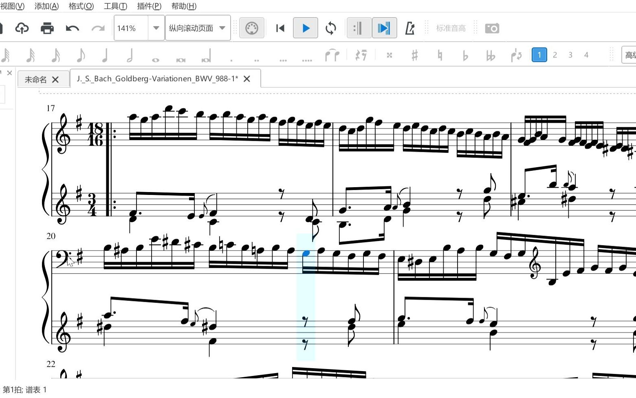636x398 pixels.
Task: Print the score with the printer icon
Action: [47, 28]
